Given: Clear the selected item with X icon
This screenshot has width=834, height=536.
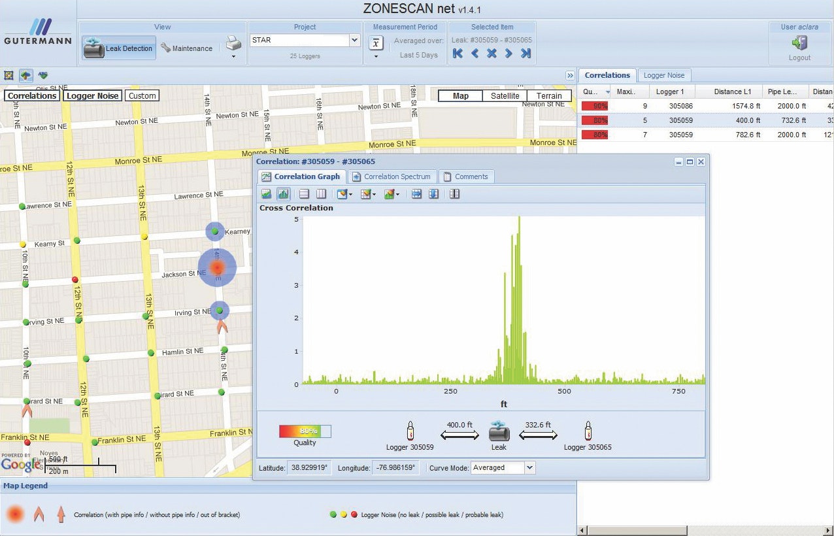Looking at the screenshot, I should coord(492,54).
